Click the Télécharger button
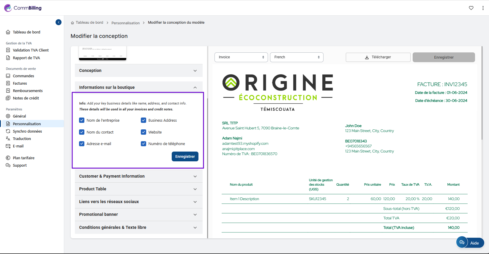Viewport: 489px width, 254px height. [378, 57]
